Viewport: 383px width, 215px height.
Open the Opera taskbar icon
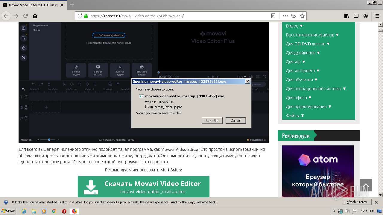click(64, 211)
